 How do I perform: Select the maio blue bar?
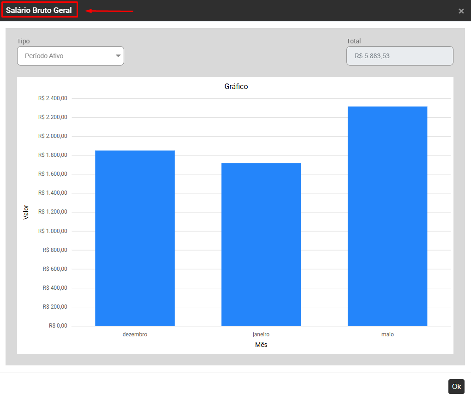[x=388, y=216]
